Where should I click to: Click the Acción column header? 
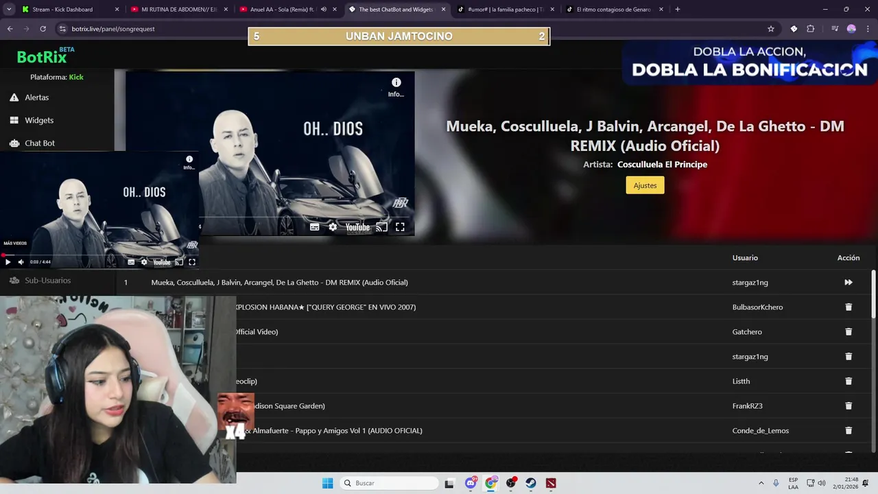click(x=849, y=257)
